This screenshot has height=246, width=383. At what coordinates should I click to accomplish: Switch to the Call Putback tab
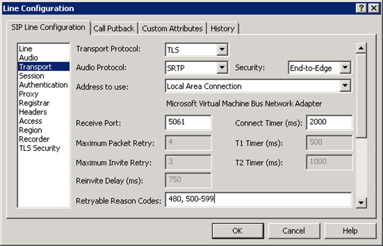tap(114, 29)
